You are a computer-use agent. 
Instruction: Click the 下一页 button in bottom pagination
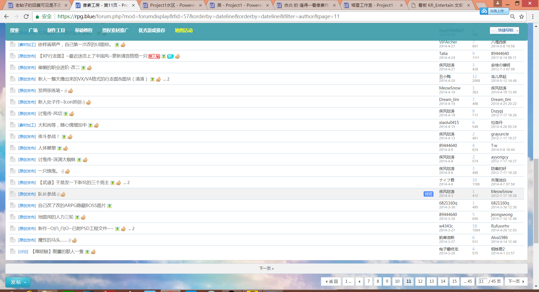pyautogui.click(x=516, y=281)
